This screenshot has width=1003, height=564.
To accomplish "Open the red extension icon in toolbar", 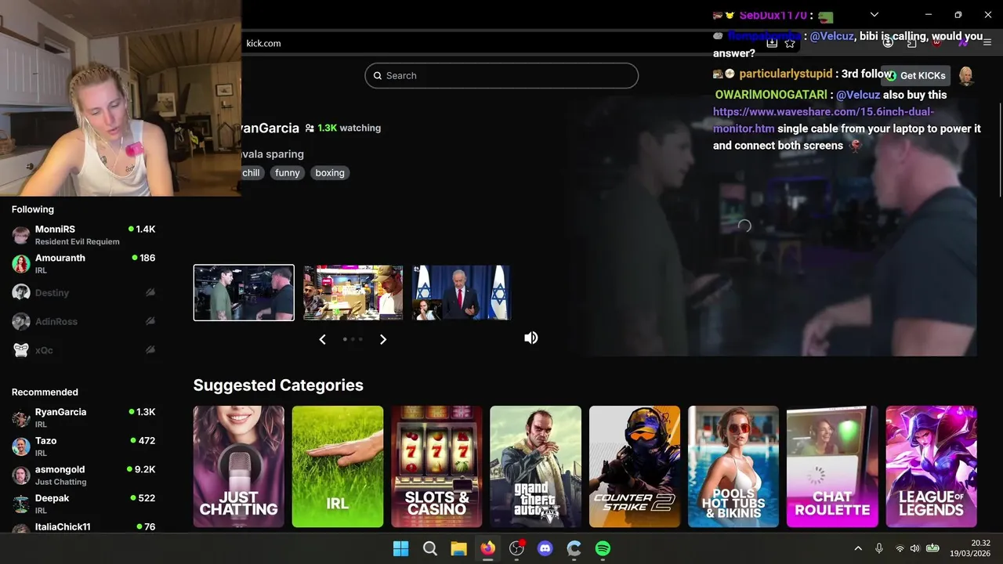I will pyautogui.click(x=936, y=43).
